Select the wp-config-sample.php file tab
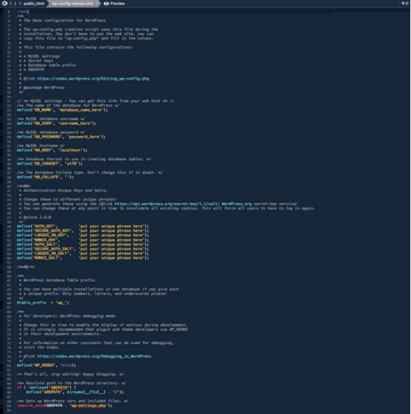 [x=73, y=4]
